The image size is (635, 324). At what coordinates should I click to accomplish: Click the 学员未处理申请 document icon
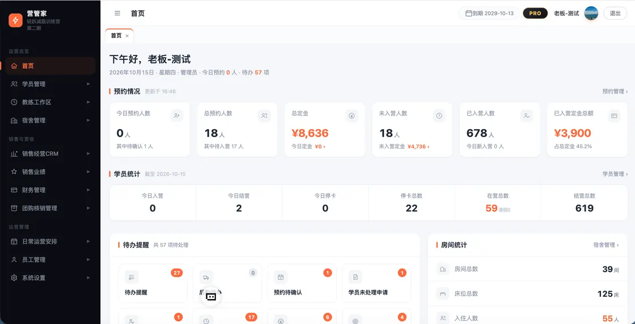pos(355,277)
